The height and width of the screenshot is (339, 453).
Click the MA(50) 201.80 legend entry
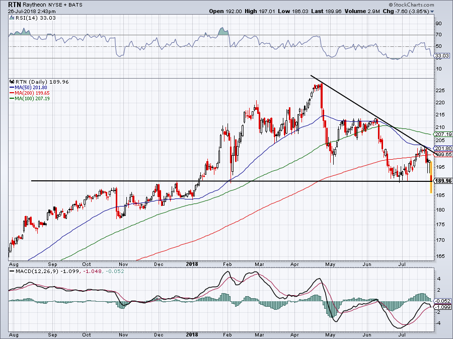click(x=31, y=88)
